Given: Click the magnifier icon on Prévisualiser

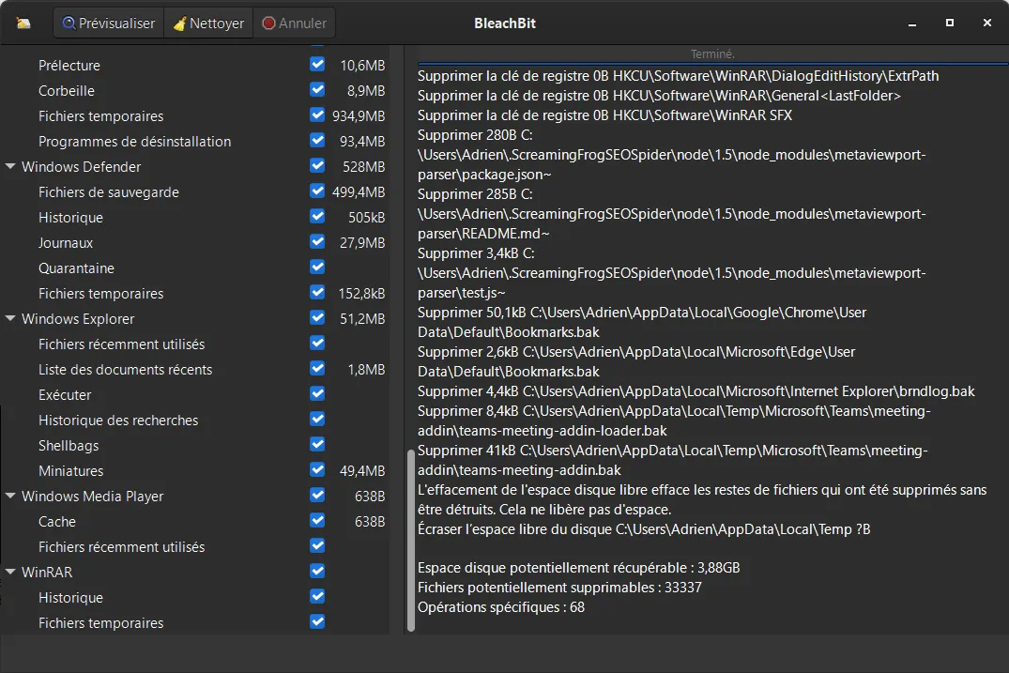Looking at the screenshot, I should tap(69, 23).
